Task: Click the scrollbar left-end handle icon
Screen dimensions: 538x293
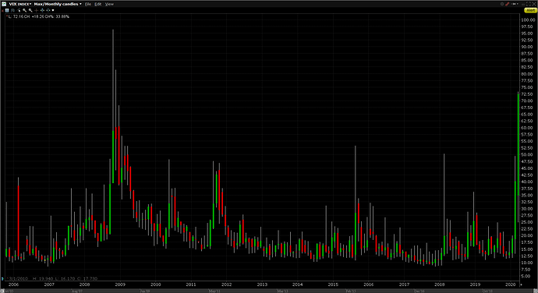Action: point(2,291)
